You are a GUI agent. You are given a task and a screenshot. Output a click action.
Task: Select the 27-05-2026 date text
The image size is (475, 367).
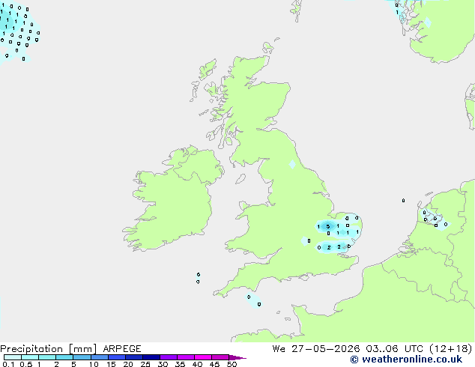click(x=326, y=349)
